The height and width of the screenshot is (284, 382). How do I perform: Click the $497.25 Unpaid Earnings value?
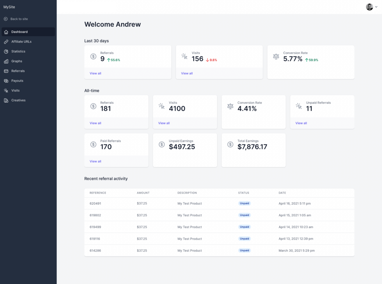pyautogui.click(x=182, y=147)
